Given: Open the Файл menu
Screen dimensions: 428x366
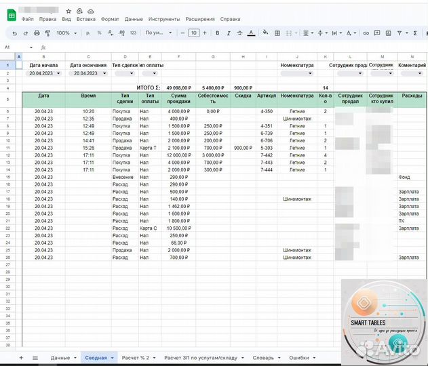Looking at the screenshot, I should pos(28,19).
